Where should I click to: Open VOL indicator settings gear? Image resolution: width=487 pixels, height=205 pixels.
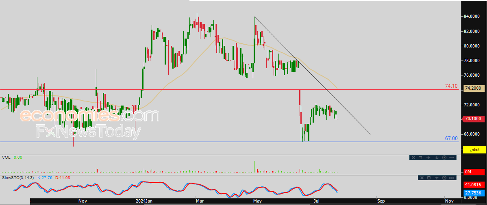click(x=444, y=158)
